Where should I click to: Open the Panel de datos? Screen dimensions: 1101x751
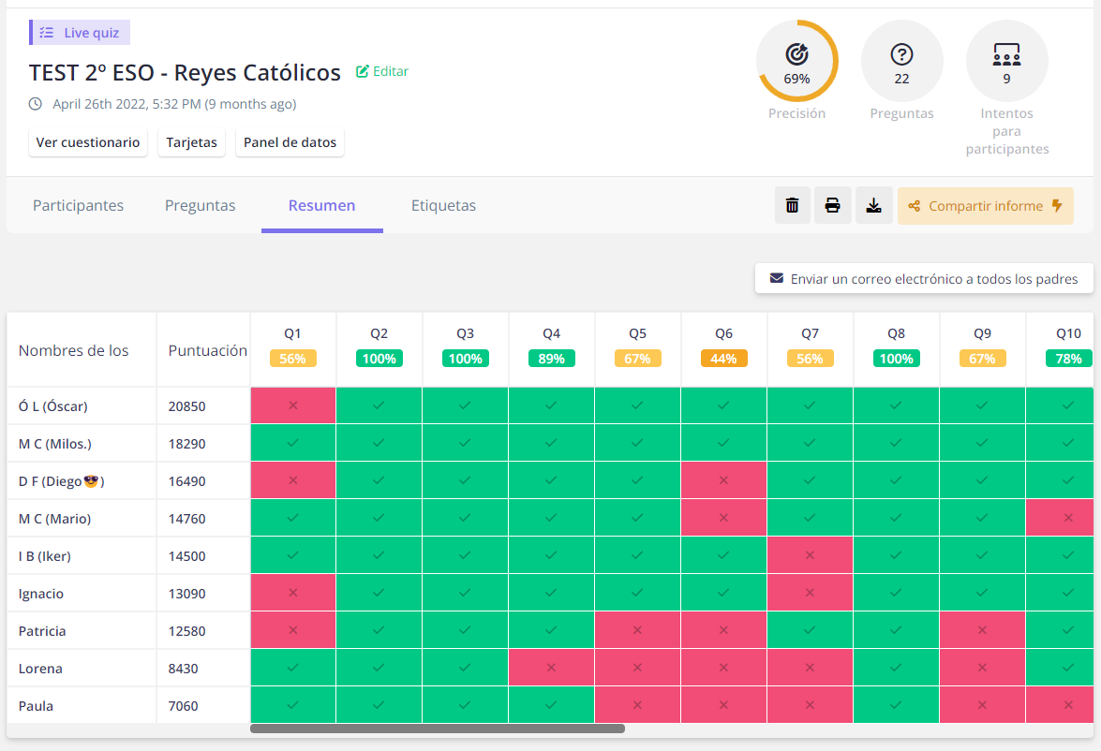[x=290, y=142]
